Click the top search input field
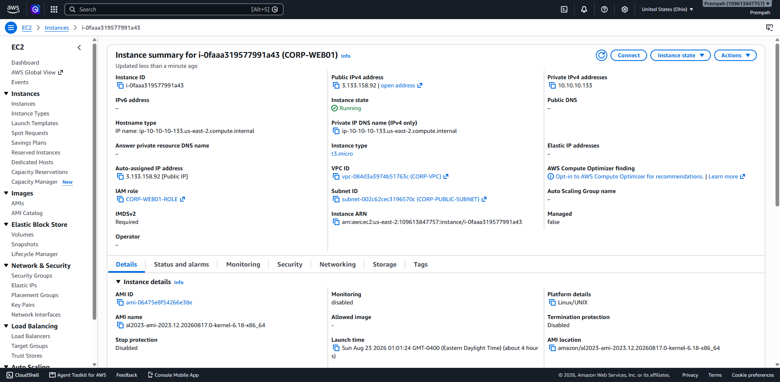 (x=174, y=9)
